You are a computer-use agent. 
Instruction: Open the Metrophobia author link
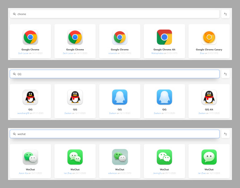[x=157, y=53]
